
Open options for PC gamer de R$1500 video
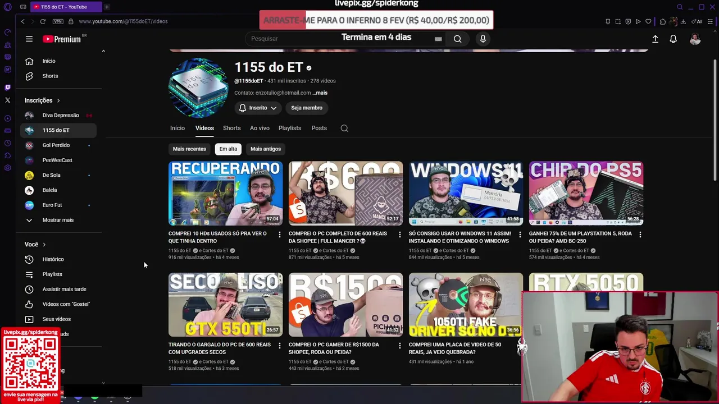tap(399, 346)
